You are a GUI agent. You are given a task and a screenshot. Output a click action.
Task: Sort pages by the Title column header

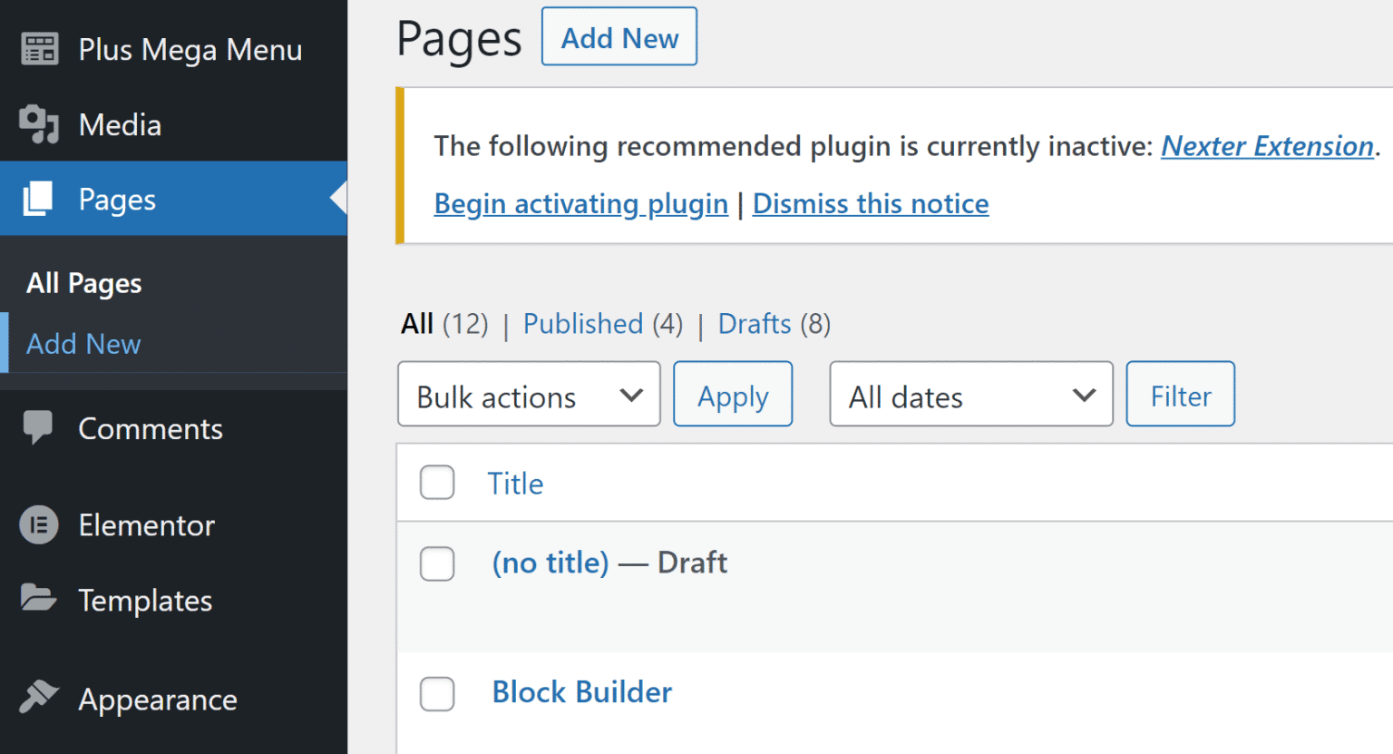point(515,484)
